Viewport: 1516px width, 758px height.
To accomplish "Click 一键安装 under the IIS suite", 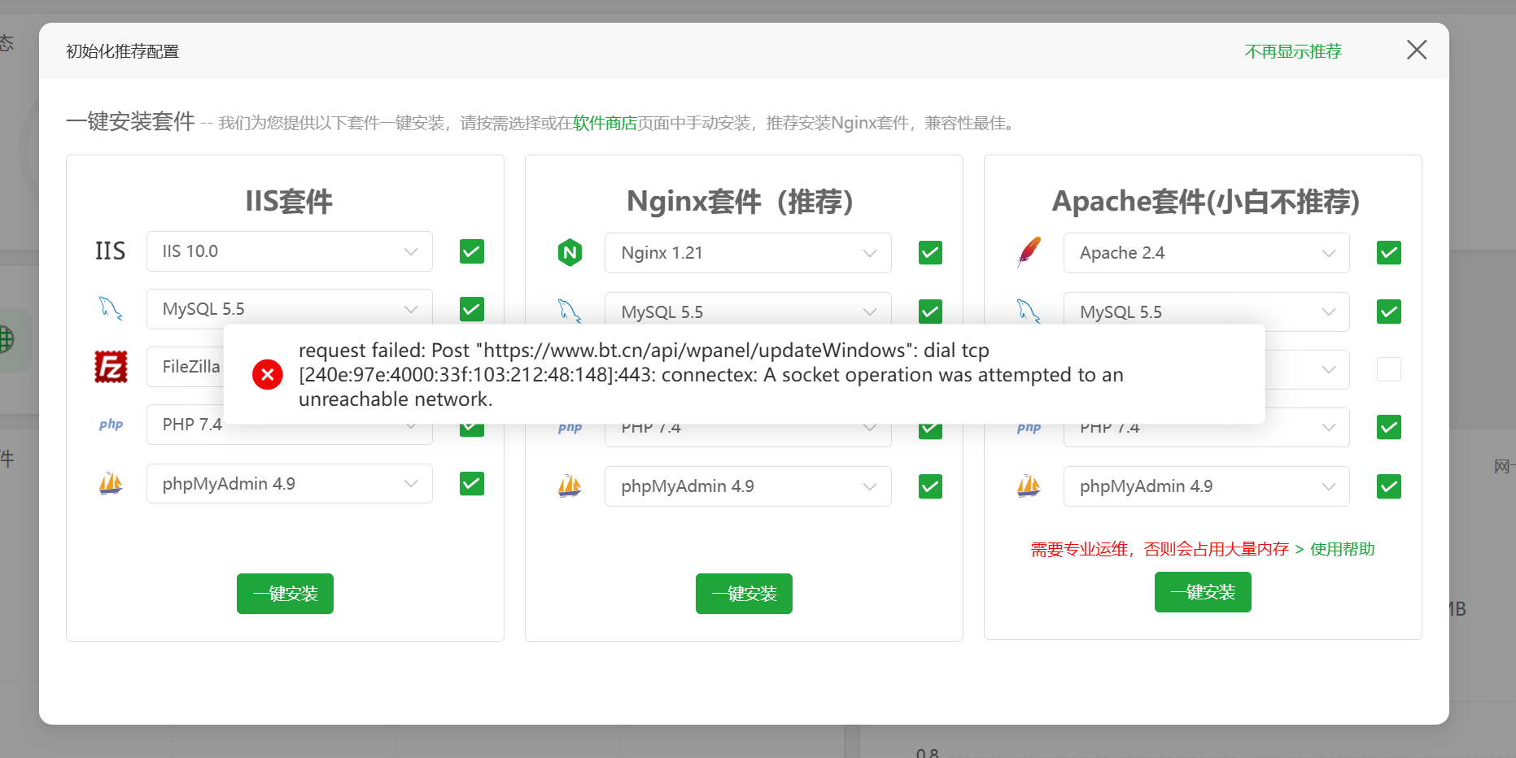I will (285, 594).
